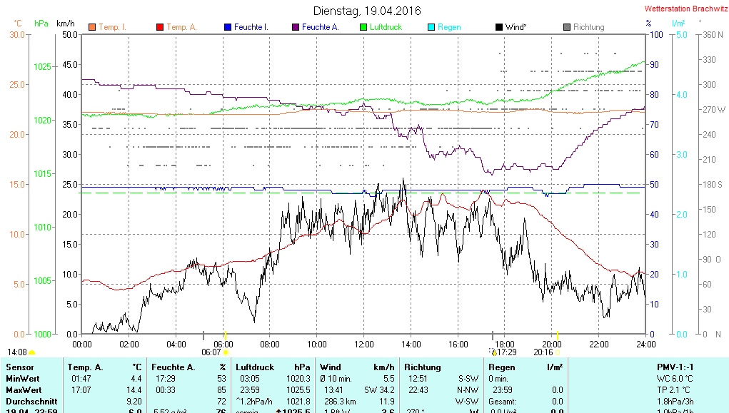Click the black Wind legend swatch
This screenshot has width=729, height=413.
coord(499,27)
